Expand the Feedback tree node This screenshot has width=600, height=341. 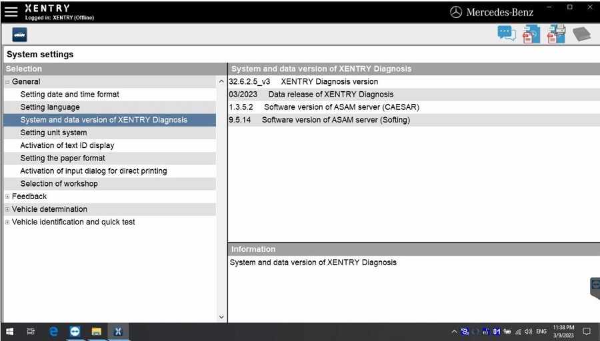[7, 196]
